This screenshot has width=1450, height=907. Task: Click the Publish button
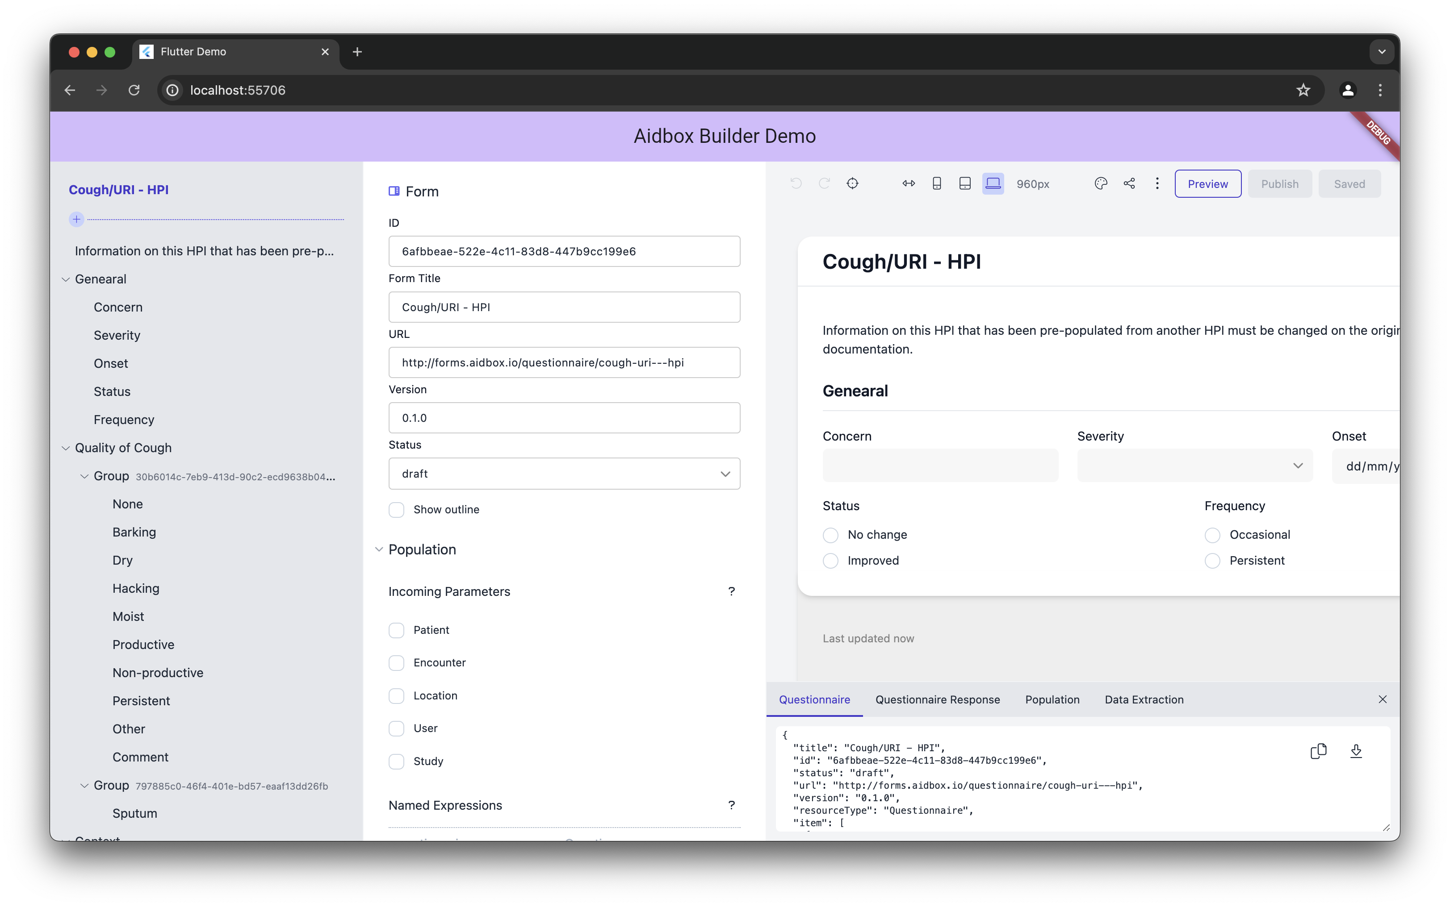(x=1280, y=184)
